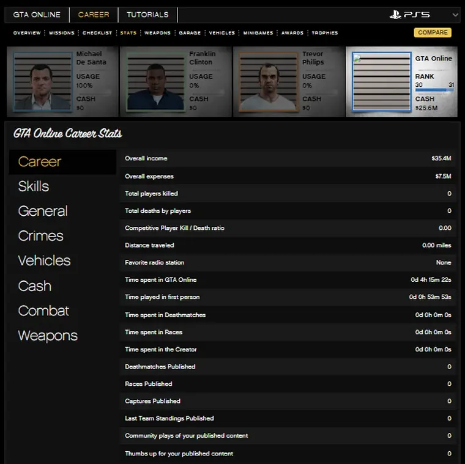This screenshot has height=464, width=465.
Task: Select the Skills stats category
Action: point(34,186)
